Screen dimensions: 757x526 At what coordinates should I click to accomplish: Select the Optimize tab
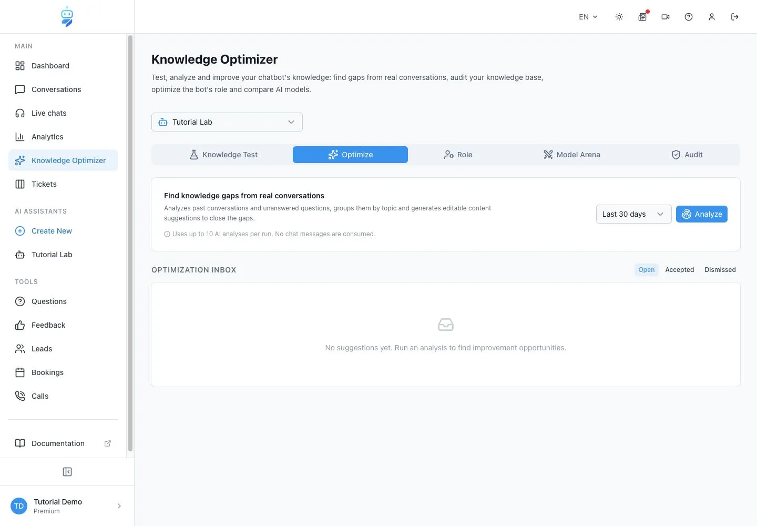click(350, 155)
